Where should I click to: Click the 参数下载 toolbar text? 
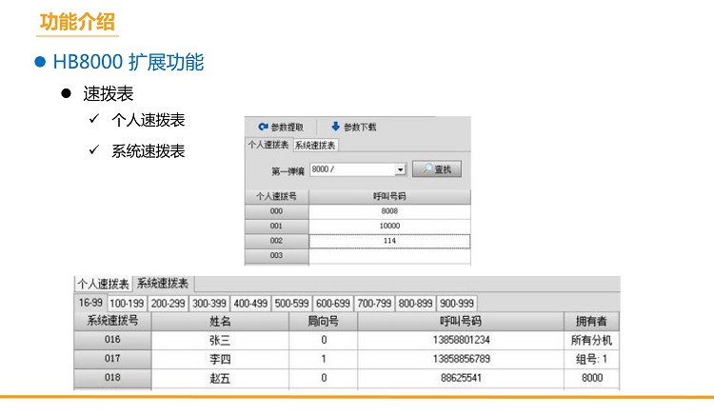point(360,127)
